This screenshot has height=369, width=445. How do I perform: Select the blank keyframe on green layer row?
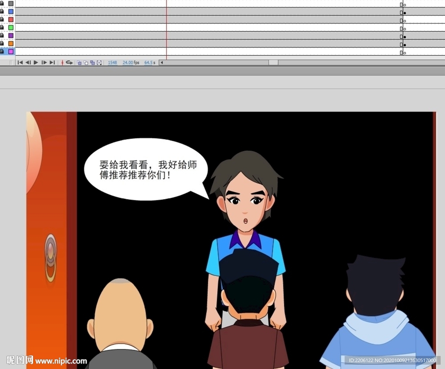[x=405, y=29]
